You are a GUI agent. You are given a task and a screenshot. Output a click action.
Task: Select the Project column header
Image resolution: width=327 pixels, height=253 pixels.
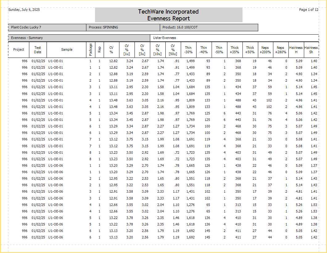click(19, 50)
